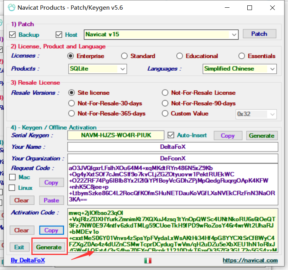Click the Exit button
288x270 pixels.
[19, 247]
